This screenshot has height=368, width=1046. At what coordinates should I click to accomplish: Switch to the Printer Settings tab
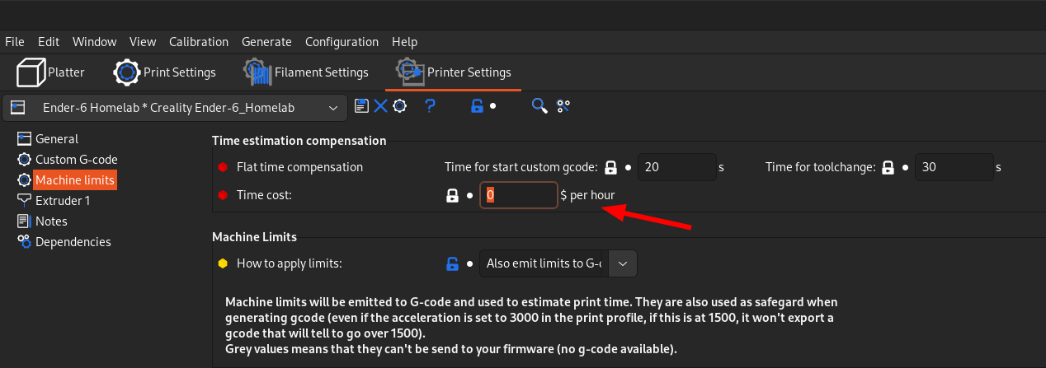coord(454,72)
